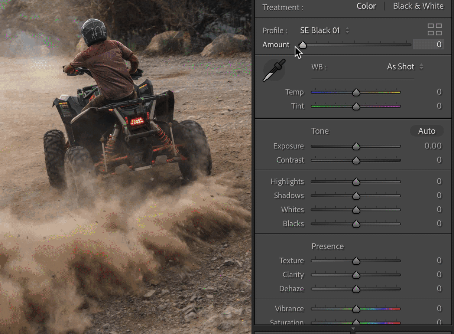Screen dimensions: 454x334
Task: Switch treatment to Black & White
Action: click(x=418, y=6)
